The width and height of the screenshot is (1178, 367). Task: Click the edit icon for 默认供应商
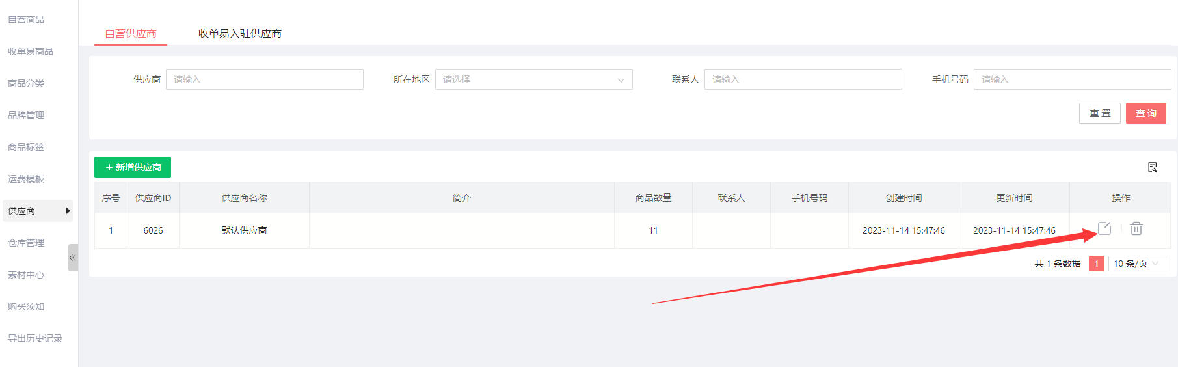point(1104,228)
